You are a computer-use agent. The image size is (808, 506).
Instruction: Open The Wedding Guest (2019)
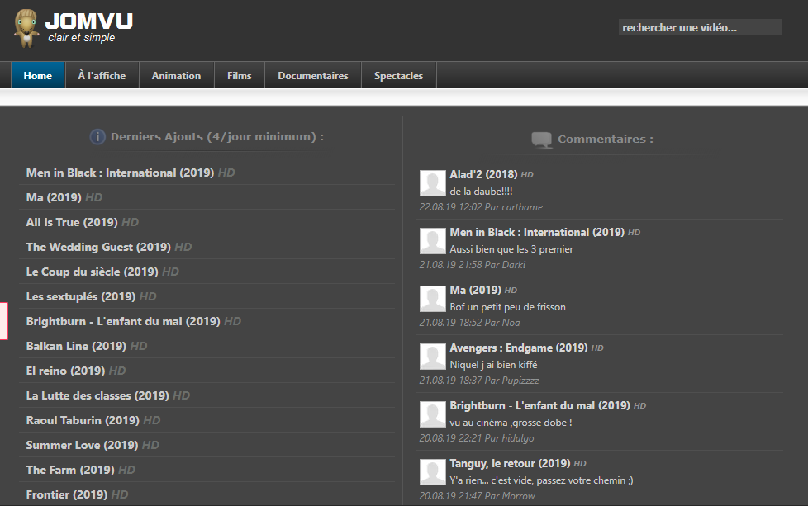click(x=98, y=247)
